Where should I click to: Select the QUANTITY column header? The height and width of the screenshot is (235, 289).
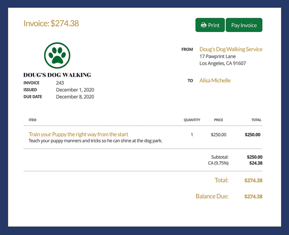192,120
